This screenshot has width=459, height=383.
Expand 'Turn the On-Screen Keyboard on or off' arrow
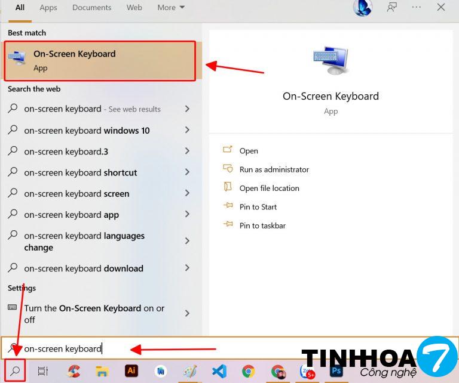pos(187,314)
